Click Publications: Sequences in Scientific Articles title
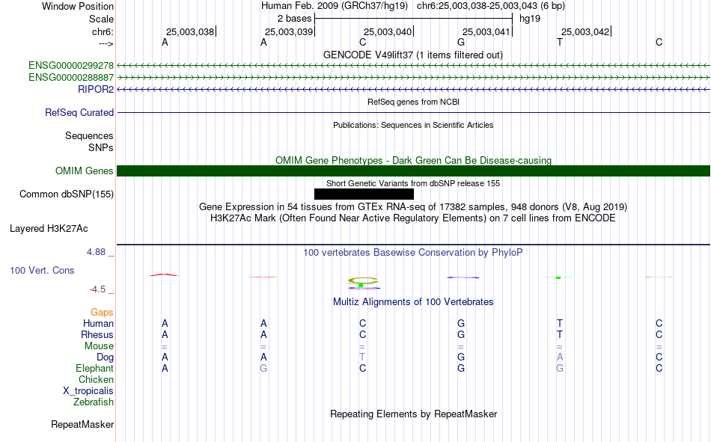The image size is (711, 442). click(x=413, y=125)
